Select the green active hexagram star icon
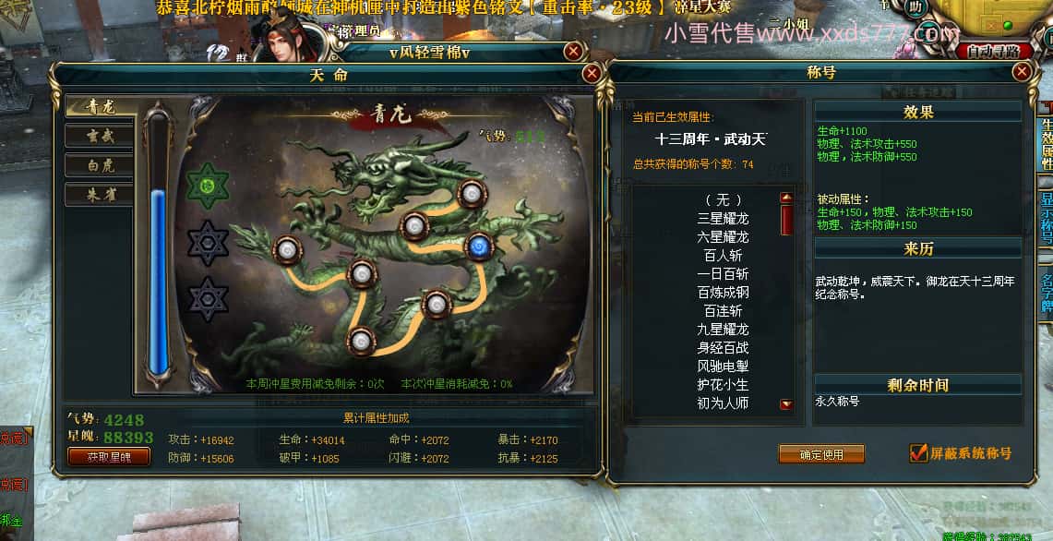The height and width of the screenshot is (541, 1053). pos(208,186)
